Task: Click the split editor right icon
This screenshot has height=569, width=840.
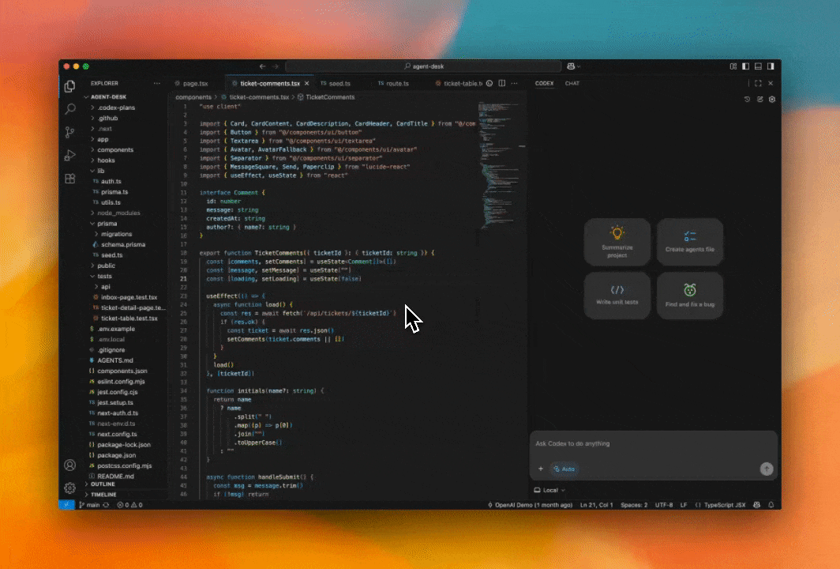Action: (x=501, y=83)
